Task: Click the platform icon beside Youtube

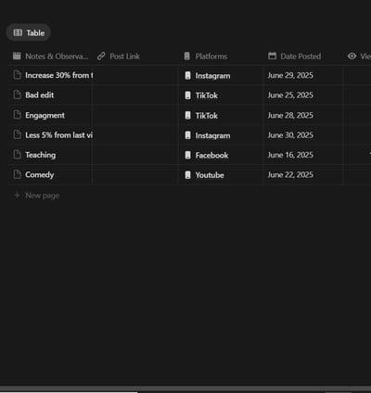Action: click(x=187, y=175)
